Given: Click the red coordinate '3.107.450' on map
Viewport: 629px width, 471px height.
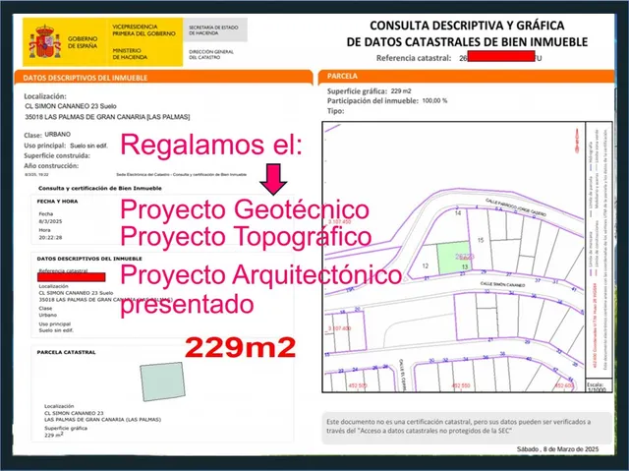Looking at the screenshot, I should pos(340,222).
